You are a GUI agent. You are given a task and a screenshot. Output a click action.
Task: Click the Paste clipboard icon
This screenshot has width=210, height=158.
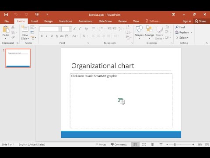click(6, 29)
